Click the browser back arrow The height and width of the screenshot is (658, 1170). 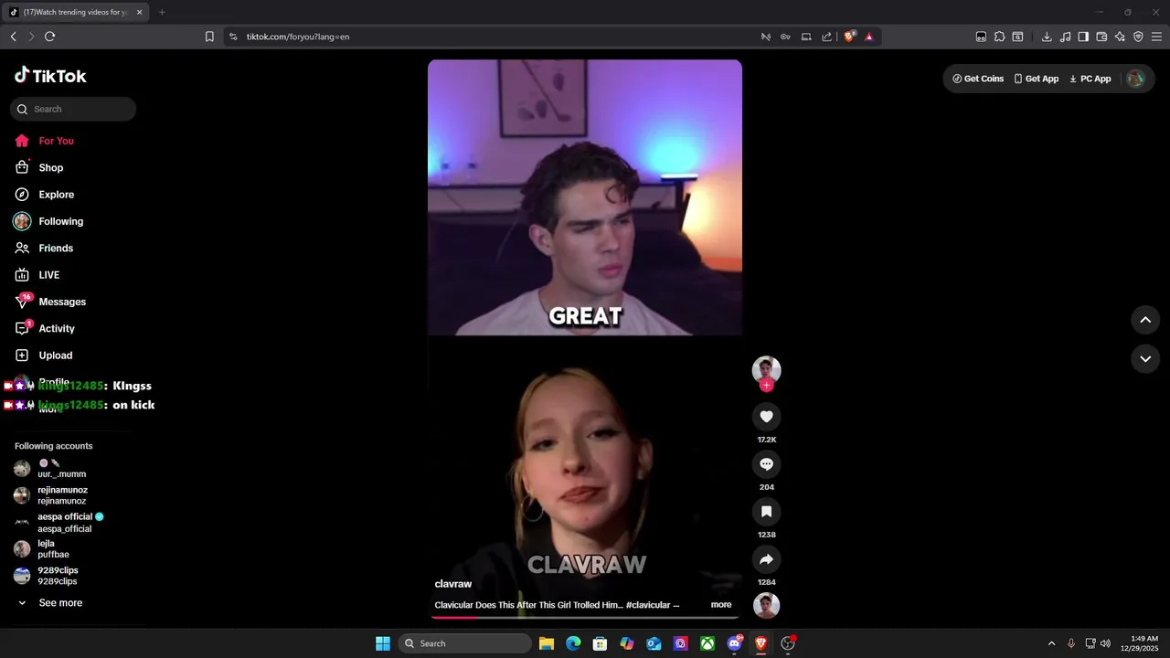(13, 37)
